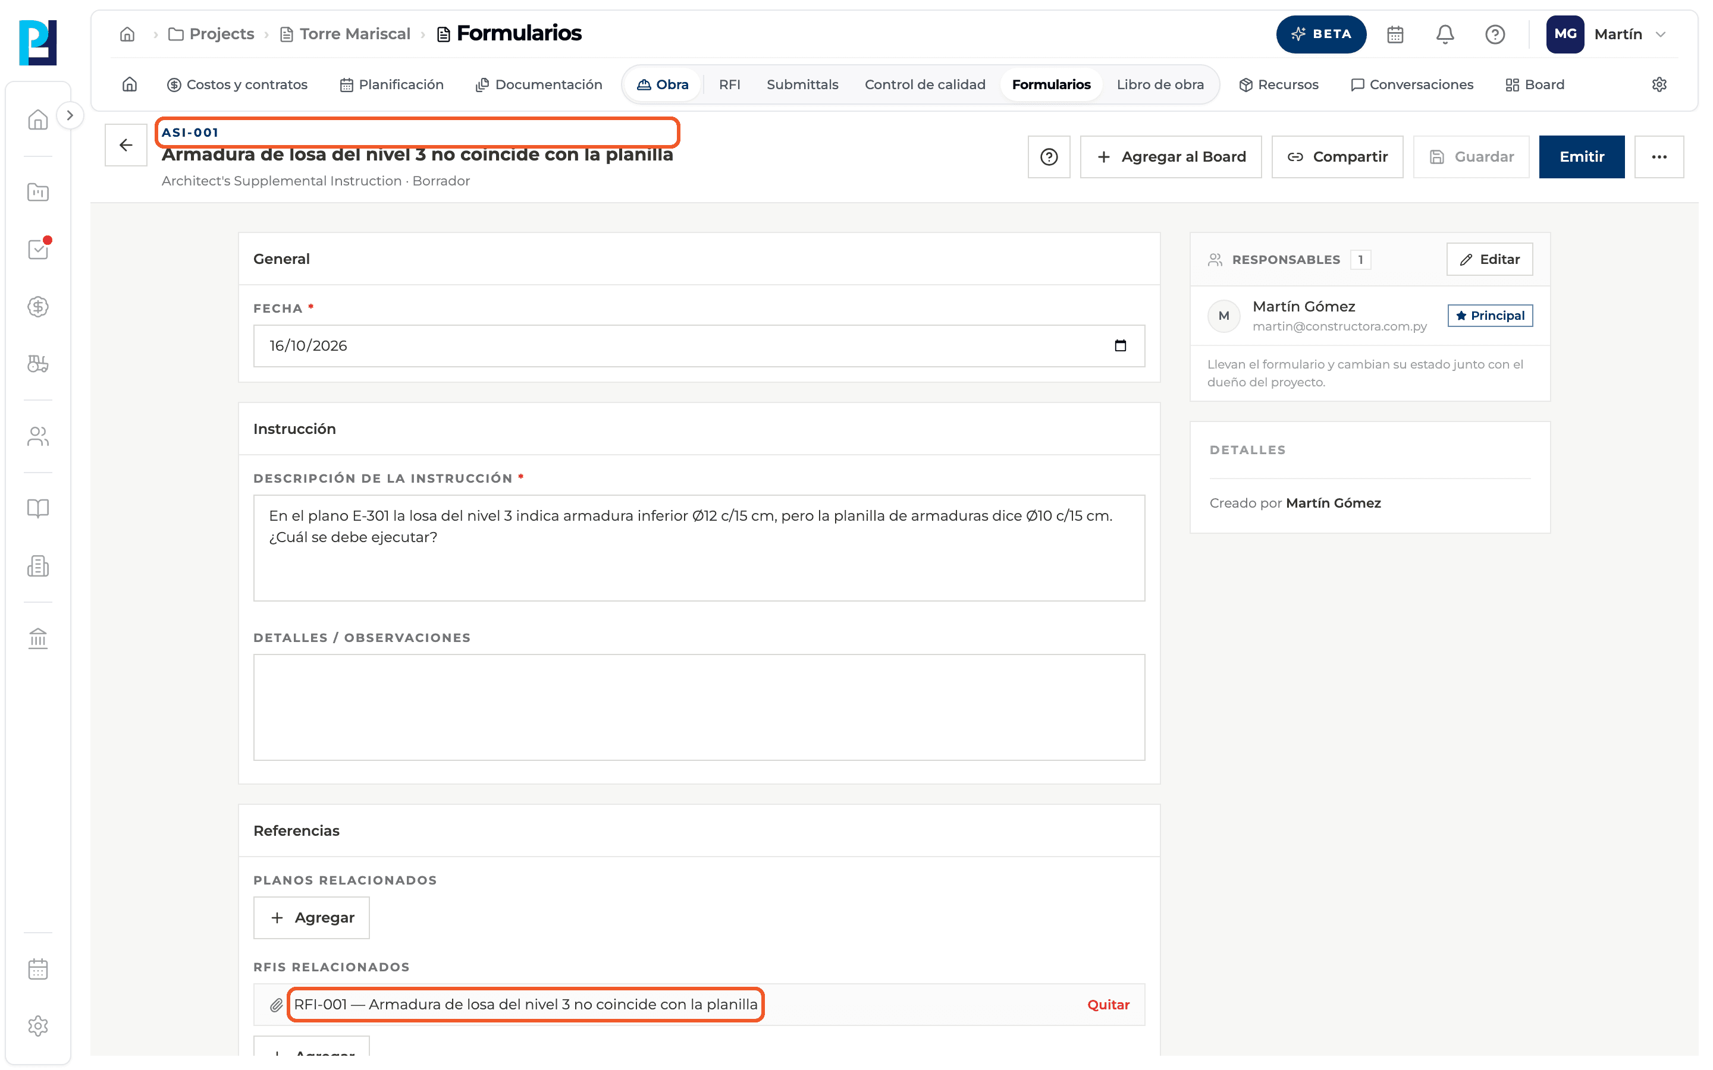Open the Martín user menu dropdown
This screenshot has height=1070, width=1713.
click(x=1608, y=34)
